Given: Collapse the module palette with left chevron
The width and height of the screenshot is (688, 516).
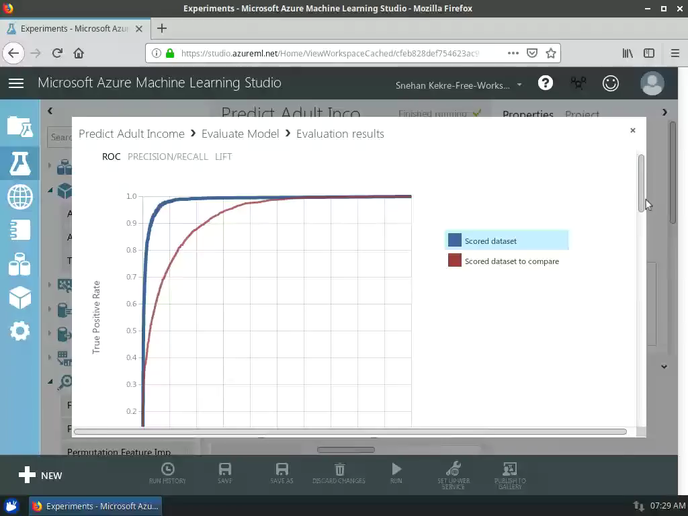Looking at the screenshot, I should pos(50,111).
